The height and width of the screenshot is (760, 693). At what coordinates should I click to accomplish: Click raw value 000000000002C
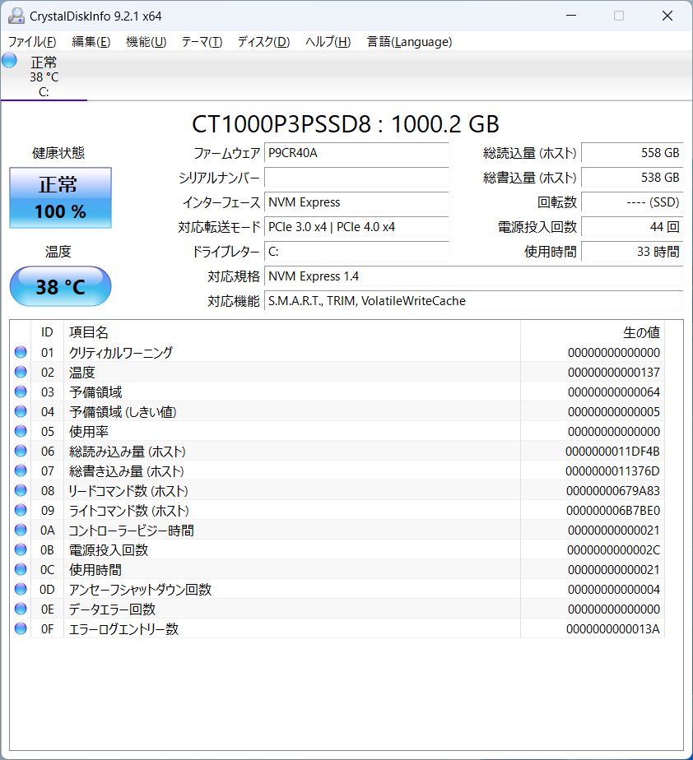click(x=613, y=550)
